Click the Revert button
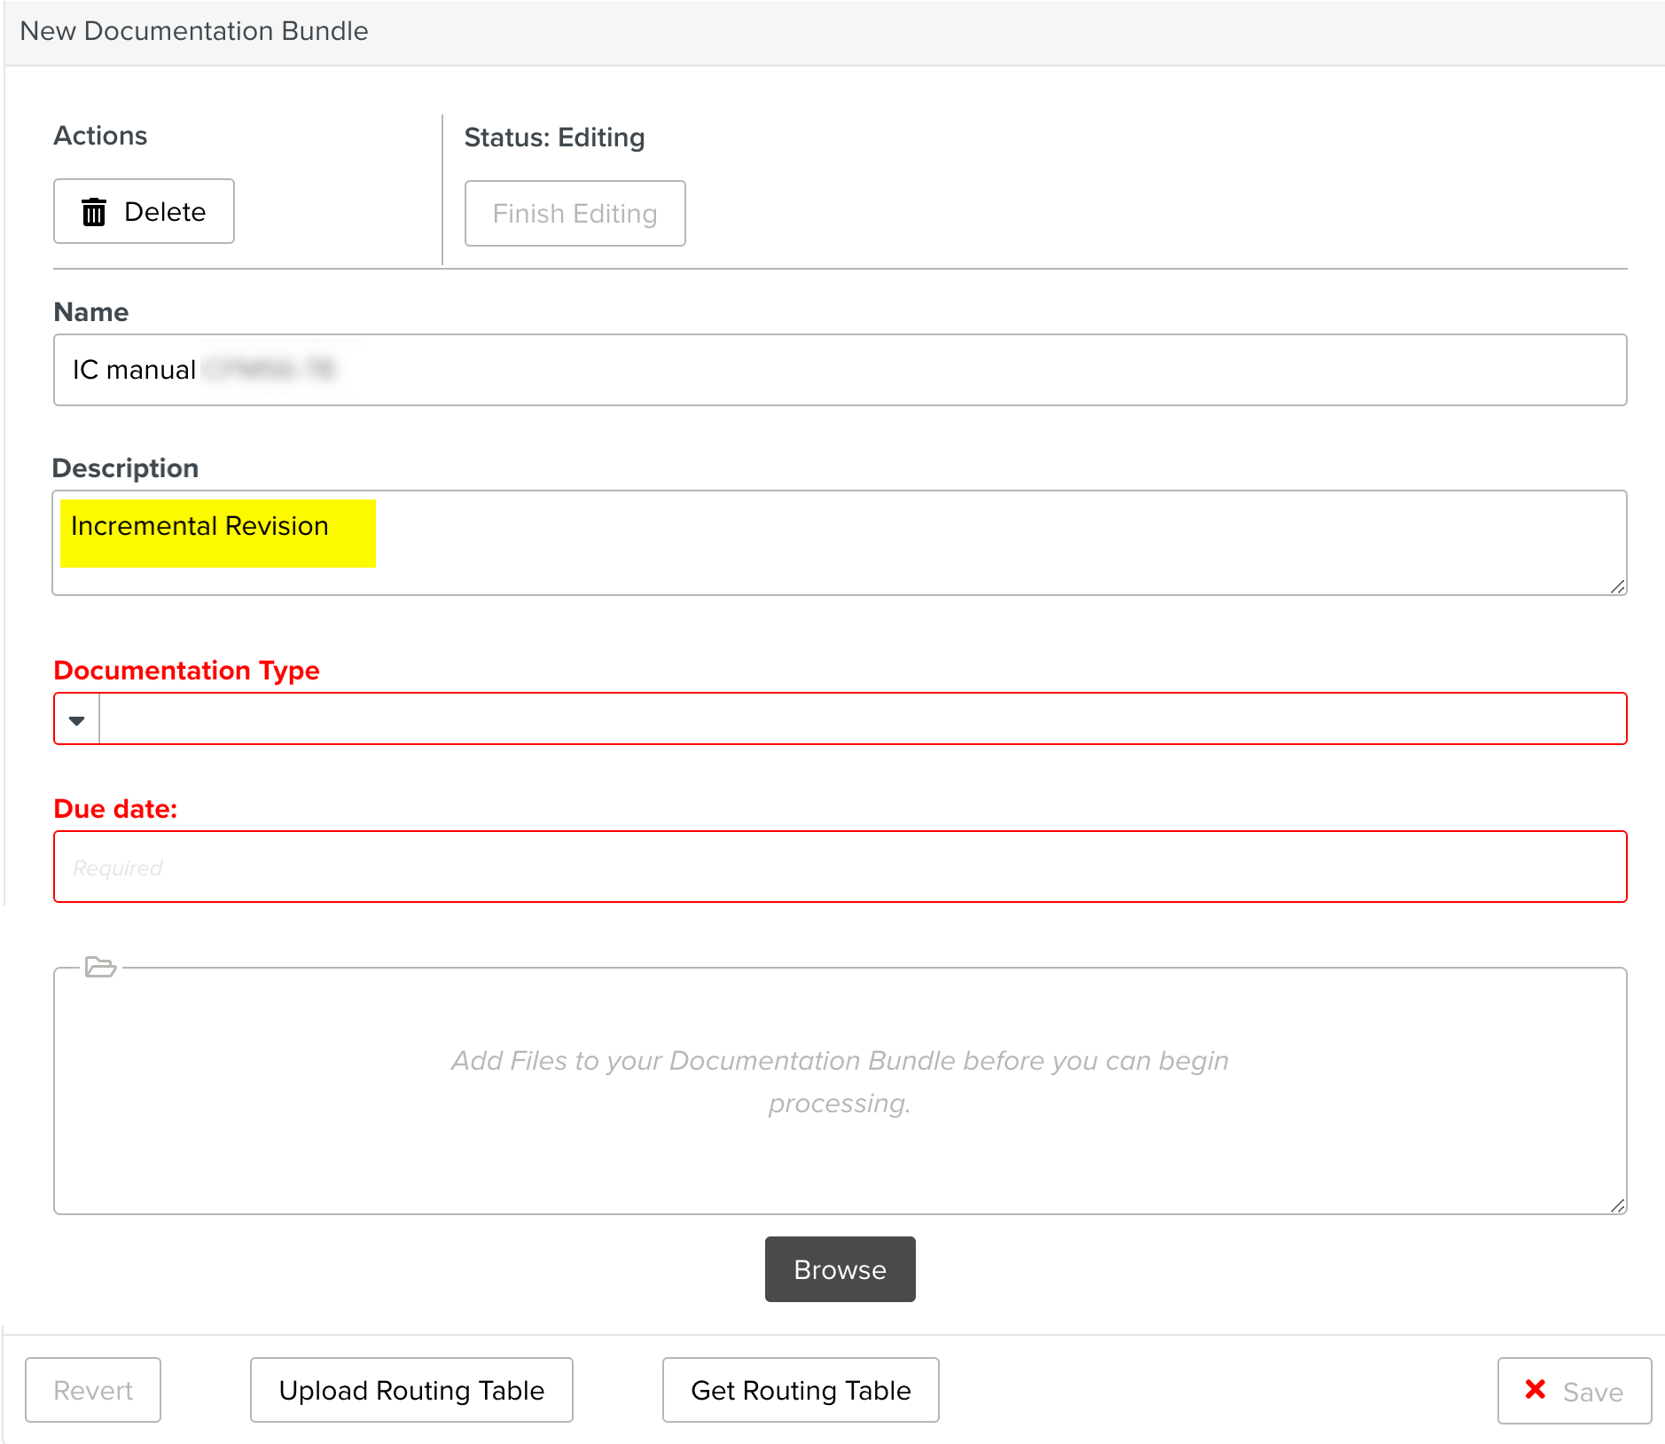The height and width of the screenshot is (1444, 1665). click(x=93, y=1390)
